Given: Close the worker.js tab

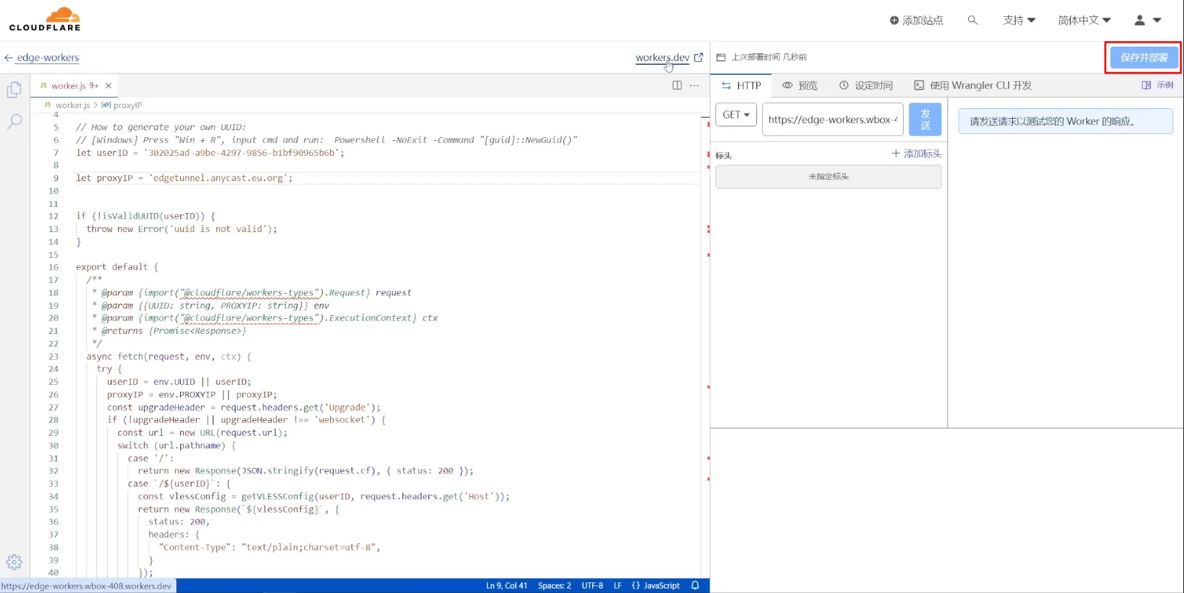Looking at the screenshot, I should (x=108, y=86).
